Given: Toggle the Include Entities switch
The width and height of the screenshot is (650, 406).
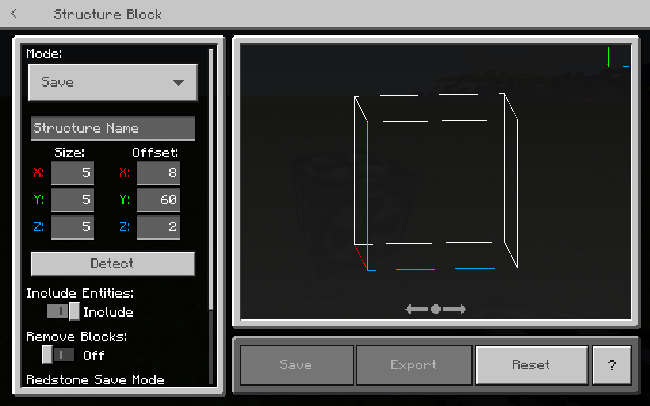Looking at the screenshot, I should click(63, 311).
